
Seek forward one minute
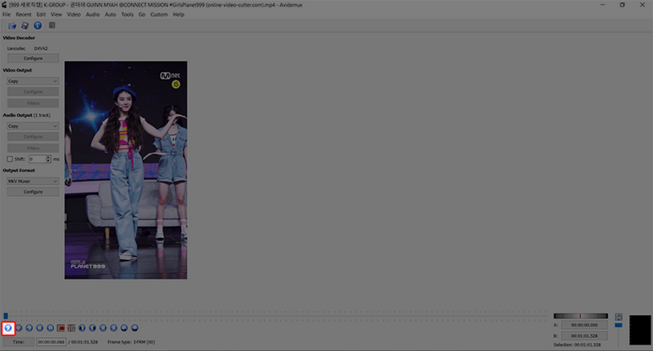(x=135, y=328)
